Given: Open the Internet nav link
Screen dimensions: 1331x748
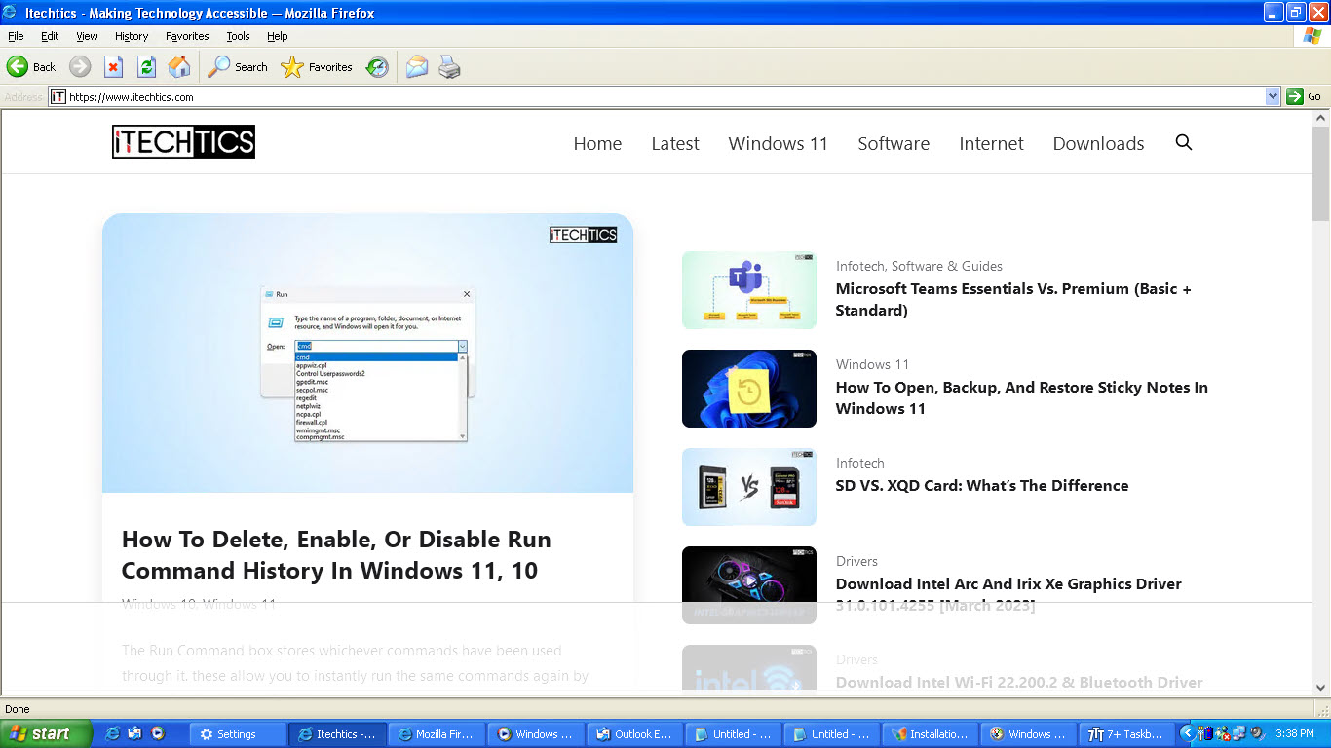Looking at the screenshot, I should pyautogui.click(x=991, y=143).
